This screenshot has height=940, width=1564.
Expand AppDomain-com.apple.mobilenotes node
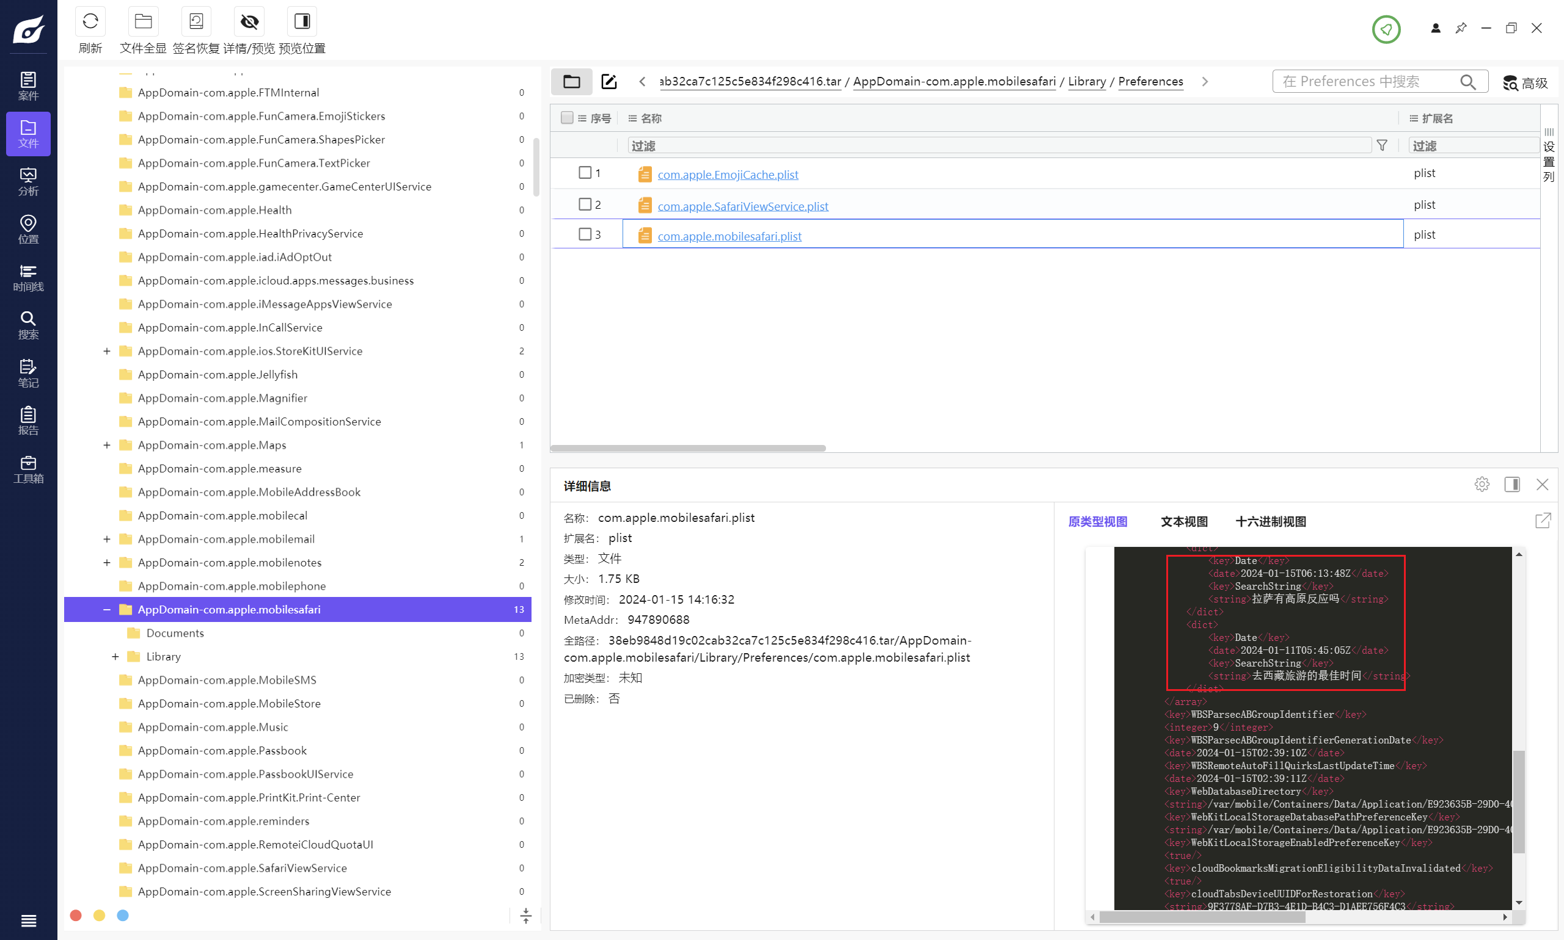tap(106, 563)
